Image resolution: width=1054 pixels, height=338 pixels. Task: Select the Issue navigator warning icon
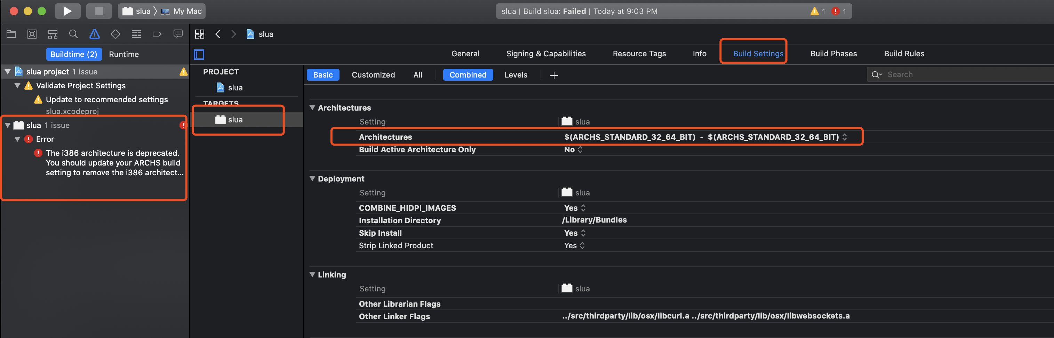coord(95,34)
